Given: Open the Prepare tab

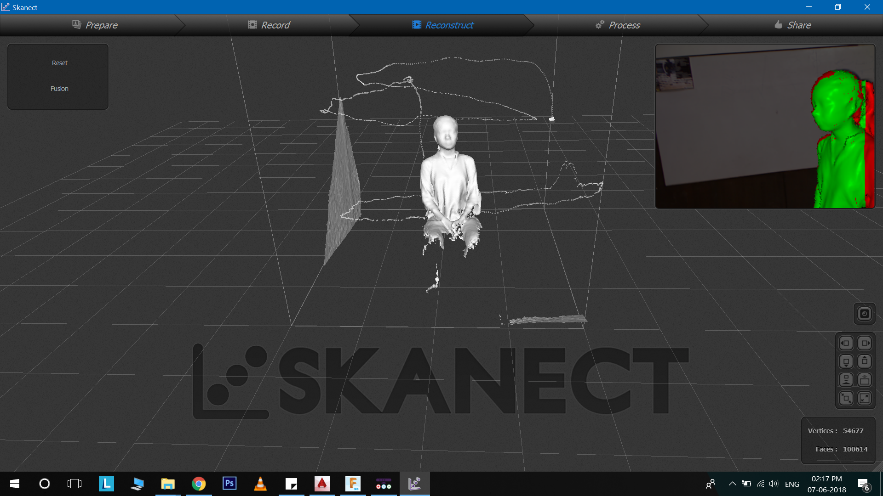Looking at the screenshot, I should (95, 25).
